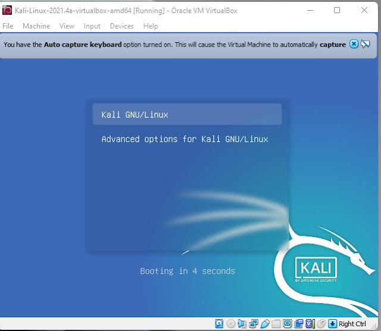Click the mouse integration indicator

coord(321,324)
